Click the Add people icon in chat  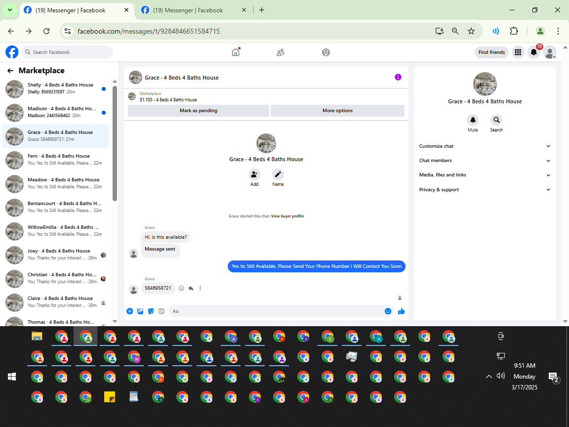(x=254, y=174)
